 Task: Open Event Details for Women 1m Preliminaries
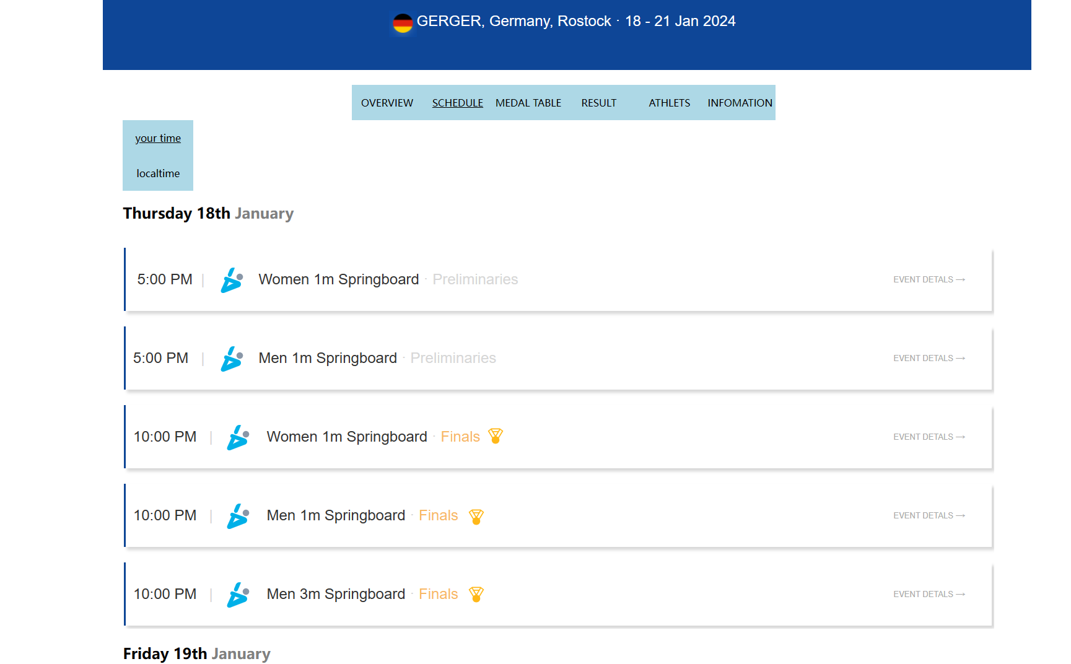pyautogui.click(x=929, y=280)
